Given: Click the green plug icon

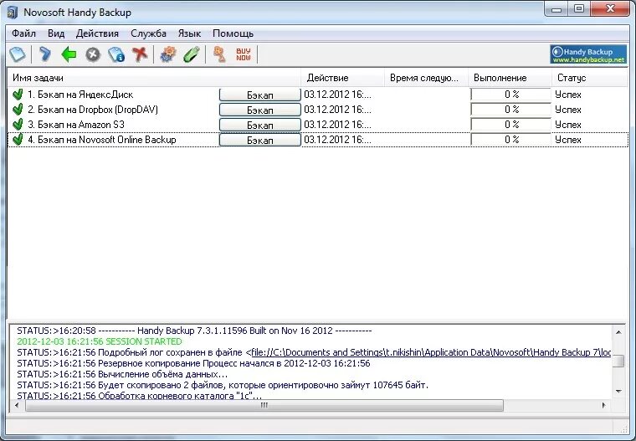Looking at the screenshot, I should pyautogui.click(x=192, y=54).
